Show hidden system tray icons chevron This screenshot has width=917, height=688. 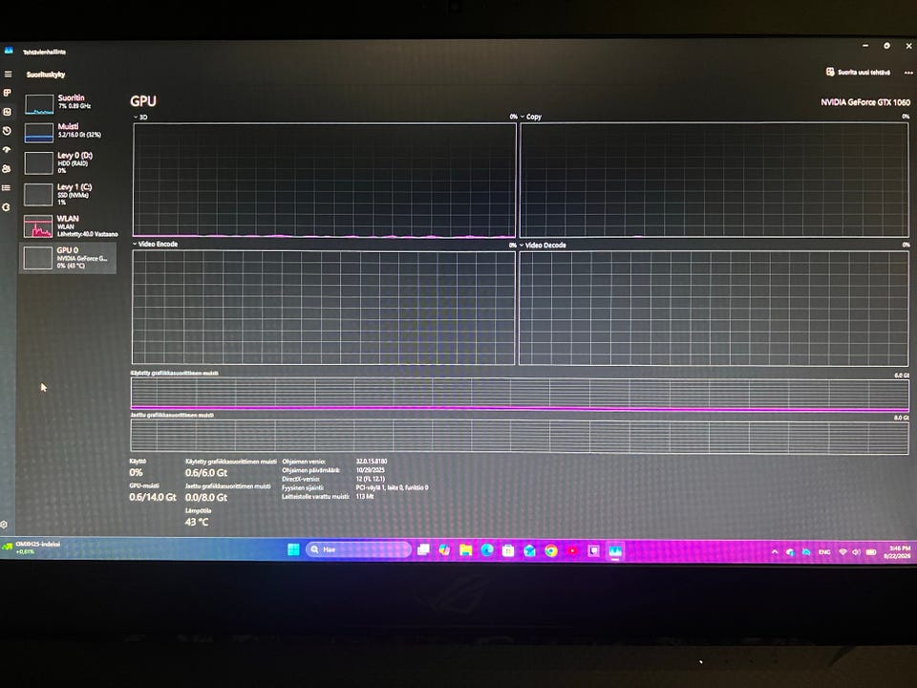click(775, 551)
